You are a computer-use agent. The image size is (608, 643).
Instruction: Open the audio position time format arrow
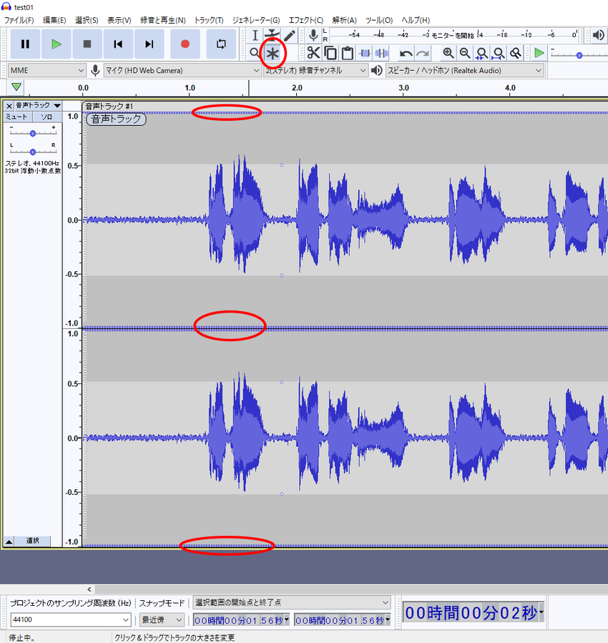click(541, 613)
